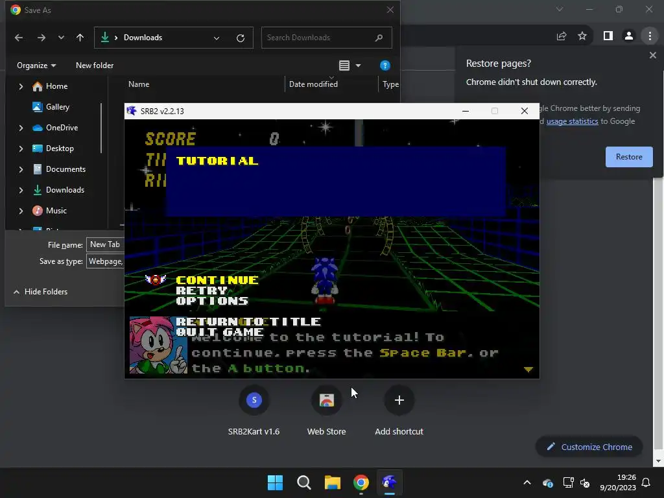Expand the OneDrive tree node
The height and width of the screenshot is (498, 664).
pyautogui.click(x=21, y=128)
